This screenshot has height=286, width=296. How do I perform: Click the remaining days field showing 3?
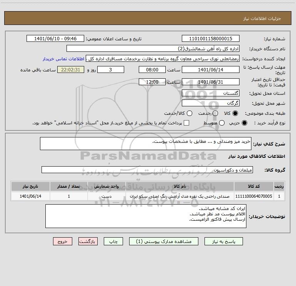(111, 69)
